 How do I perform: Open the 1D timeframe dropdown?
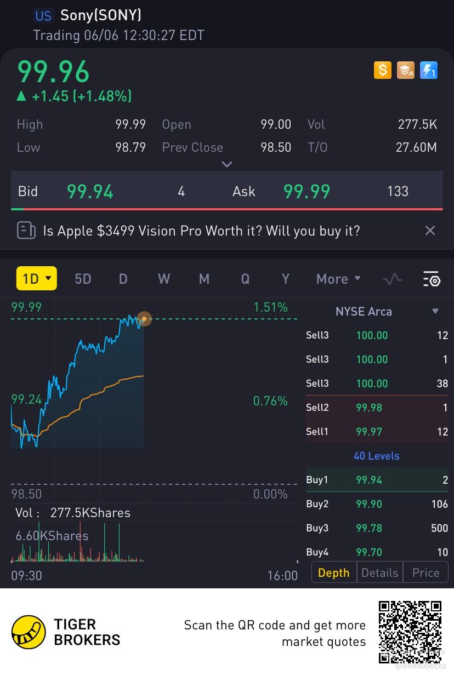(x=37, y=279)
